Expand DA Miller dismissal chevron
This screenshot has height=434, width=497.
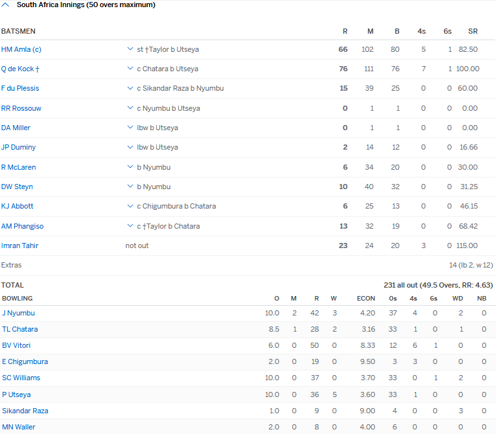click(x=130, y=128)
